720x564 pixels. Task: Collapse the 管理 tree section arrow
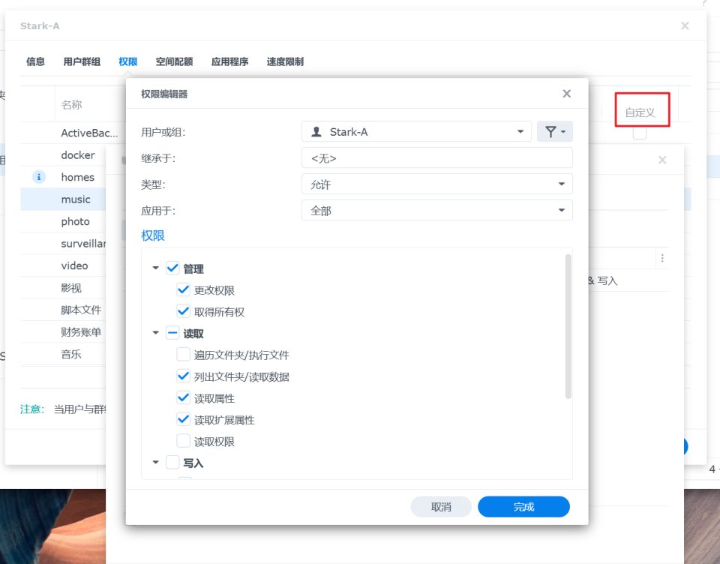point(156,268)
